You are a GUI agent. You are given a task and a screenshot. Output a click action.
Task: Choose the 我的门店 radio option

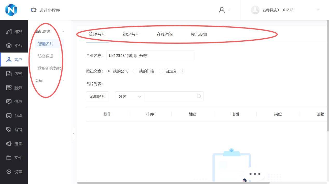(135, 71)
